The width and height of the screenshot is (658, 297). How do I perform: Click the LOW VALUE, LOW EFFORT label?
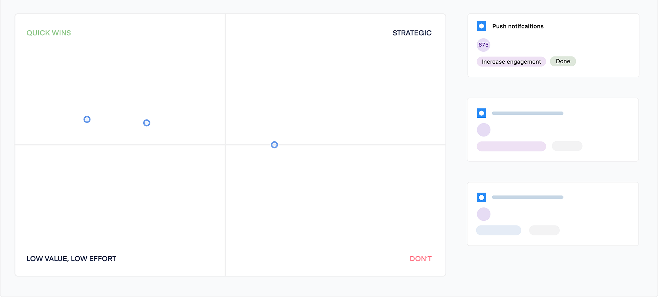(71, 258)
